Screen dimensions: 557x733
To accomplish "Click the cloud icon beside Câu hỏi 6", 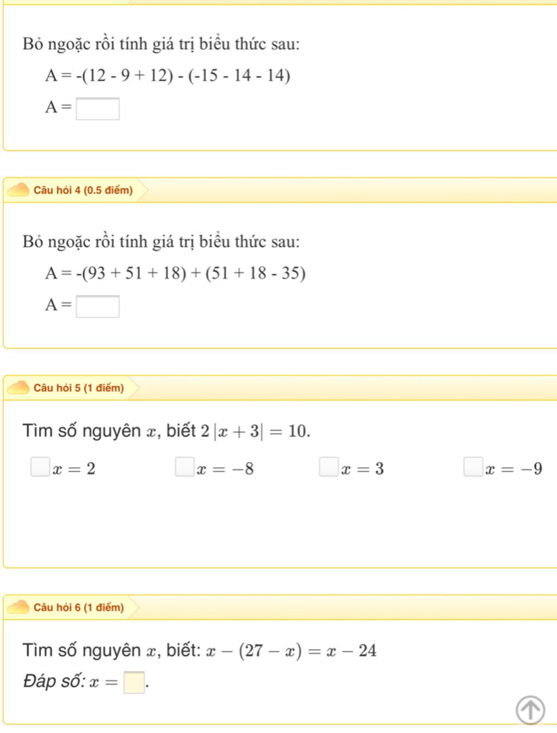I will [19, 607].
